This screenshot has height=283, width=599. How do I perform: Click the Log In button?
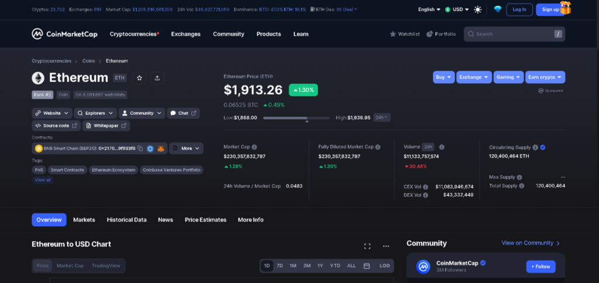519,9
